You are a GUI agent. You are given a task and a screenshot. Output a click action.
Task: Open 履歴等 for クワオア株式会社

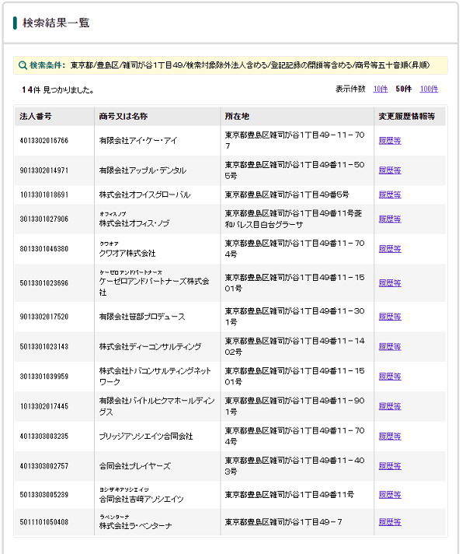[390, 249]
